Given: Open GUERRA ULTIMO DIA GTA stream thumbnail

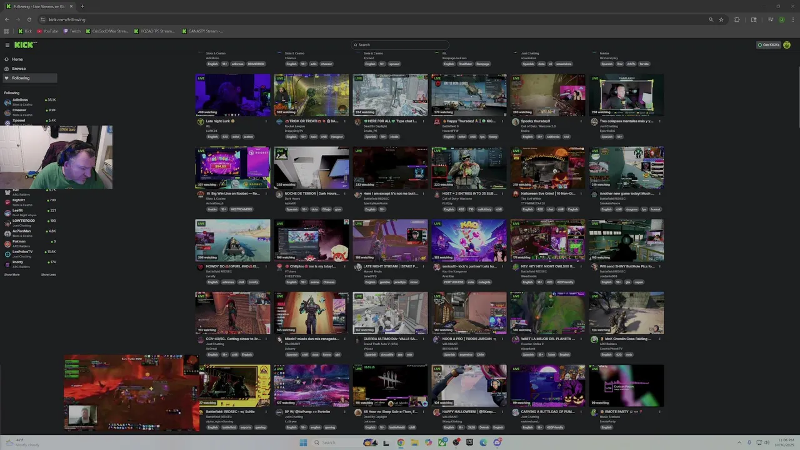Looking at the screenshot, I should point(390,312).
